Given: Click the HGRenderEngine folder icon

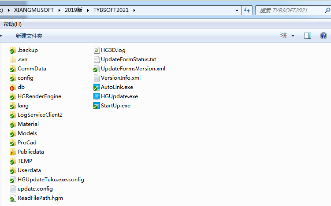Looking at the screenshot, I should click(13, 96).
